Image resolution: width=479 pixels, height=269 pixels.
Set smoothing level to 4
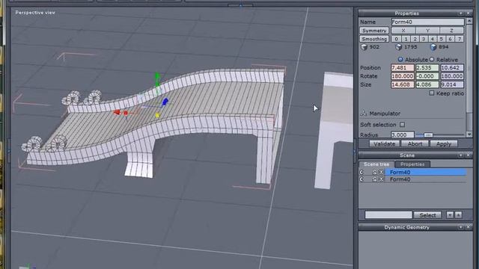(433, 39)
